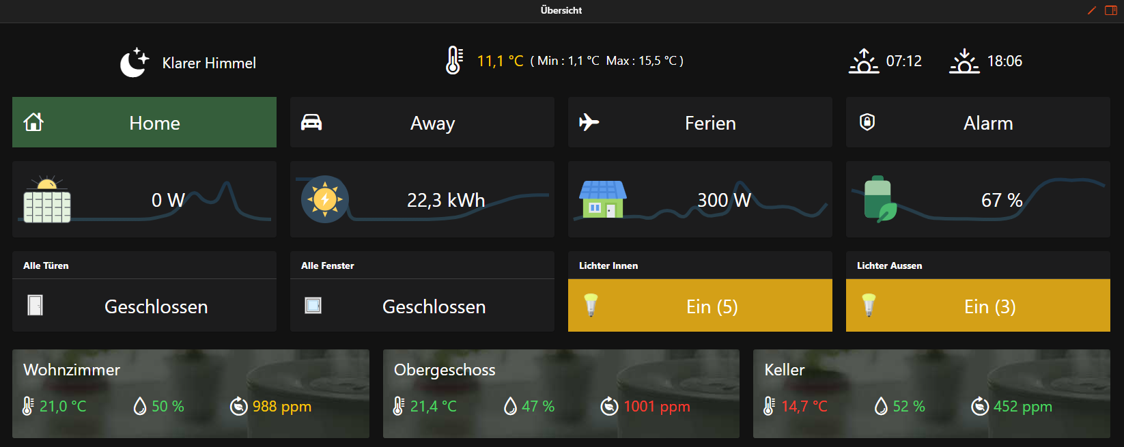The image size is (1124, 447).
Task: Click the door icon in Alle Türen
Action: (36, 305)
